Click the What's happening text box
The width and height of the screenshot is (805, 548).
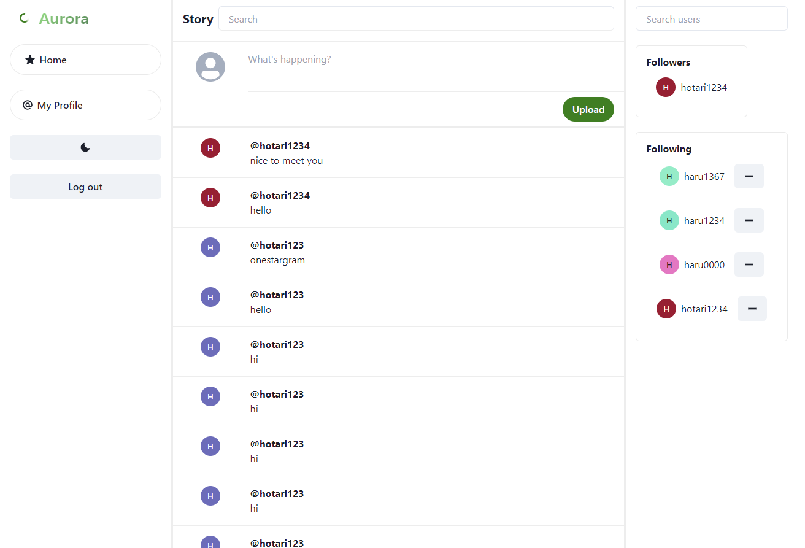click(x=436, y=68)
